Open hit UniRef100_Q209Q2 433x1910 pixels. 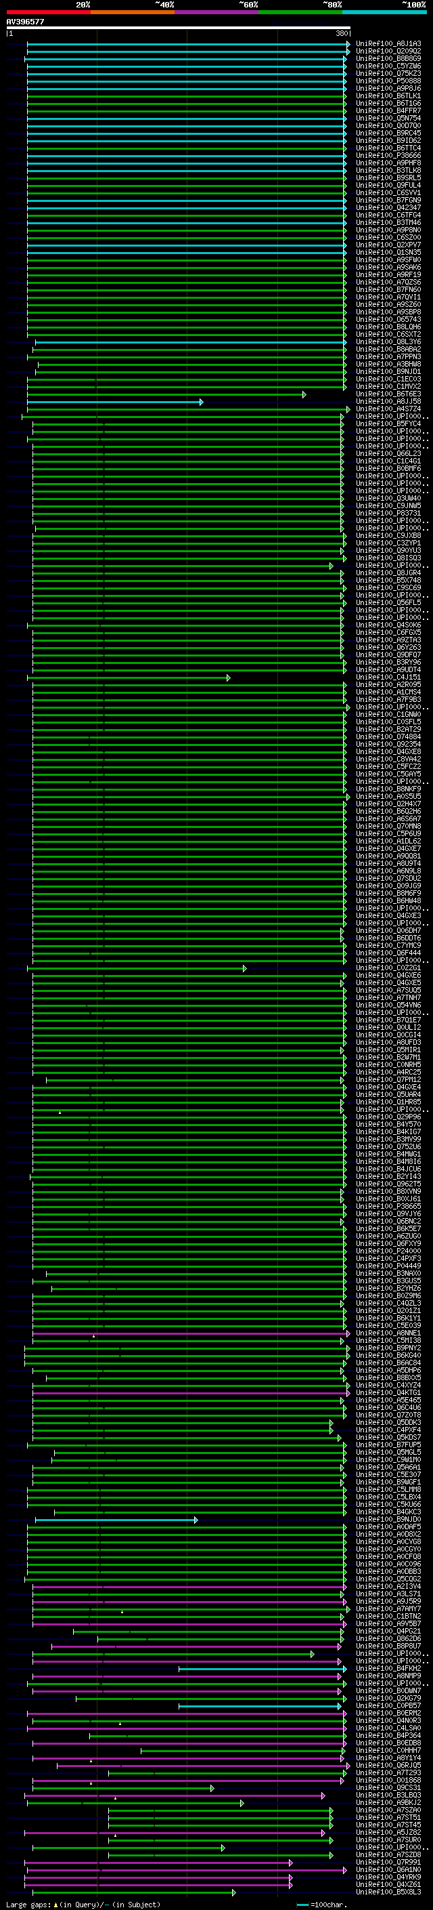pyautogui.click(x=388, y=51)
